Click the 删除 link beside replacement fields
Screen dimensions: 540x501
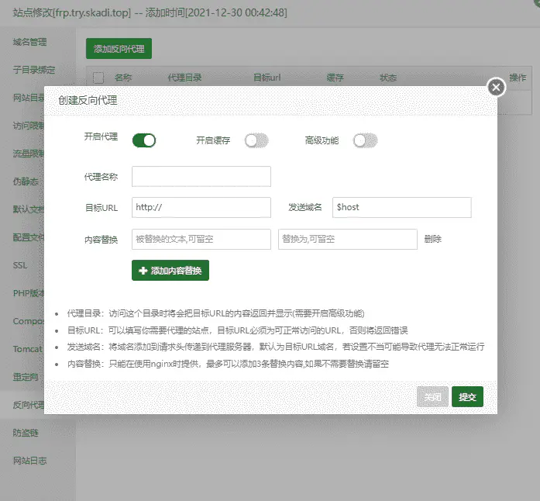[432, 239]
